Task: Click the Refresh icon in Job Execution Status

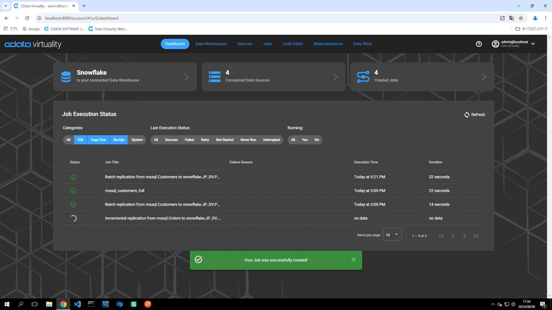Action: click(467, 115)
